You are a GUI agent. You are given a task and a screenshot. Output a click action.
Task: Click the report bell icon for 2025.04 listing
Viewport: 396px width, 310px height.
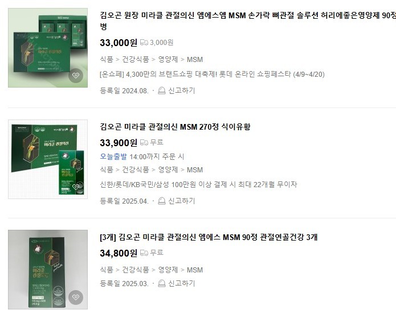(162, 201)
